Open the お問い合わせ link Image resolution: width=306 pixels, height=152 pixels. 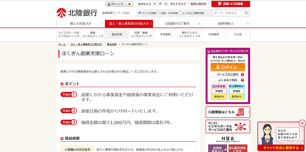[x=199, y=3]
